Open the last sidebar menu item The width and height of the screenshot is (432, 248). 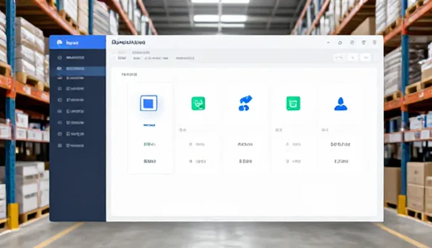click(78, 146)
